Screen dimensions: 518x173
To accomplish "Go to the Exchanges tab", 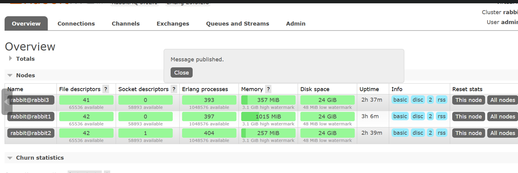I will (173, 24).
